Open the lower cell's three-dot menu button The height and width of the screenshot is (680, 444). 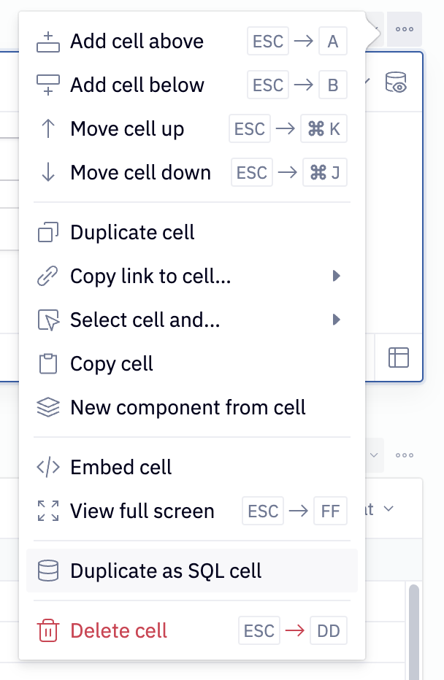tap(405, 455)
